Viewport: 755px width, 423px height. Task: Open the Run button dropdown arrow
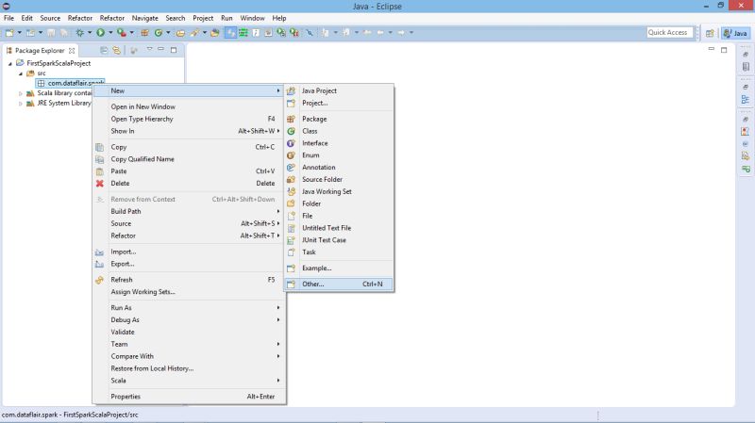[110, 33]
